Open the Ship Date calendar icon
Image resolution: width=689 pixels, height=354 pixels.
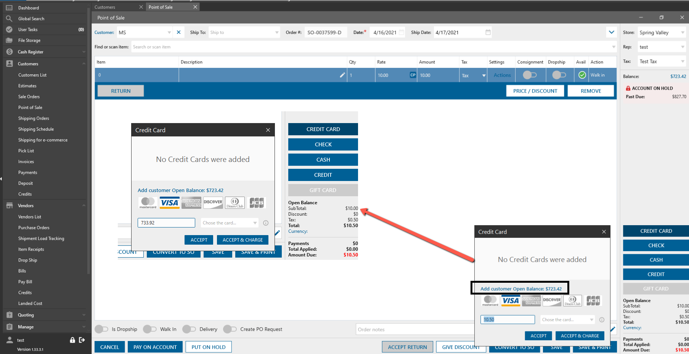tap(488, 32)
